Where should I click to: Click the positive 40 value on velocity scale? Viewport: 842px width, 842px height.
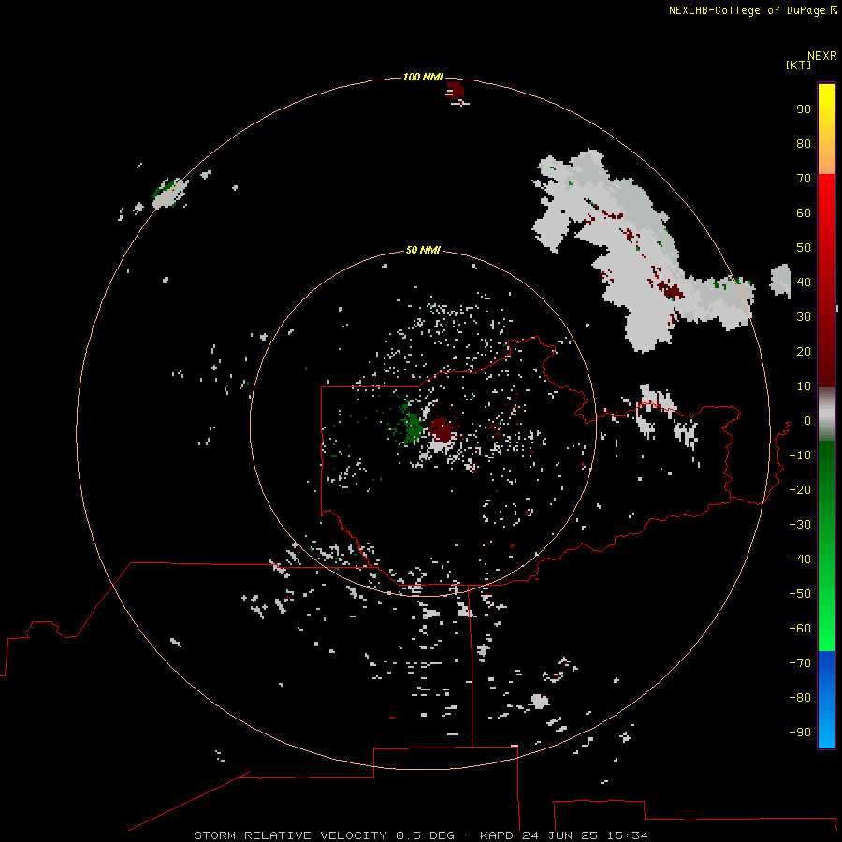pyautogui.click(x=804, y=282)
